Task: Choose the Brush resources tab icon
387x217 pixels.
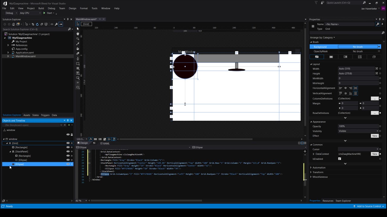Action: point(374,57)
